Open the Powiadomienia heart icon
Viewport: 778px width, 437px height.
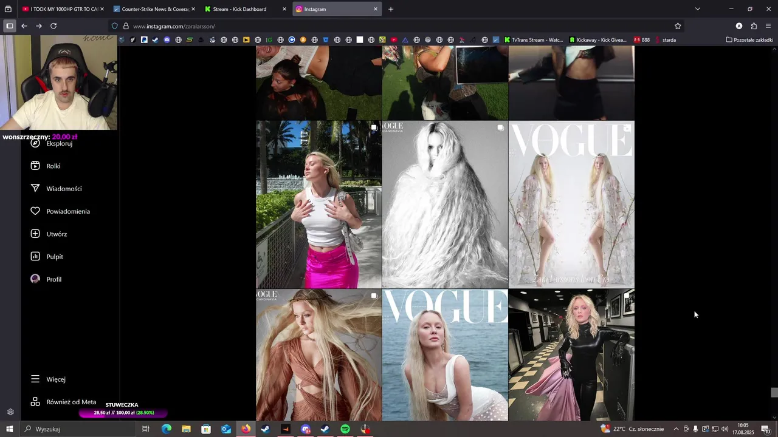click(35, 211)
